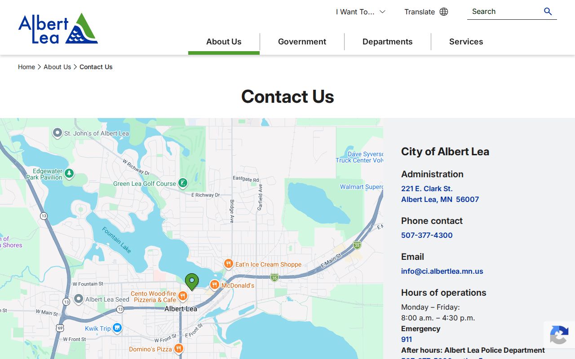
Task: Click the Fountain Lake map label
Action: [117, 240]
